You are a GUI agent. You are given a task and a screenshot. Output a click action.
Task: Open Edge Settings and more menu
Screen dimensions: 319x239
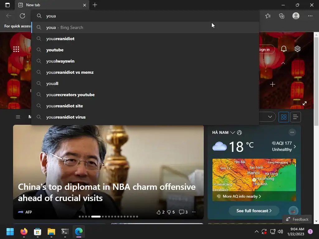coord(310,16)
